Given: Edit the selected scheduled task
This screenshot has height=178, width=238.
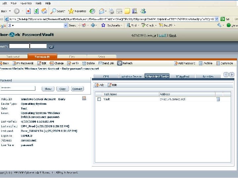Looking at the screenshot, I should [112, 85].
